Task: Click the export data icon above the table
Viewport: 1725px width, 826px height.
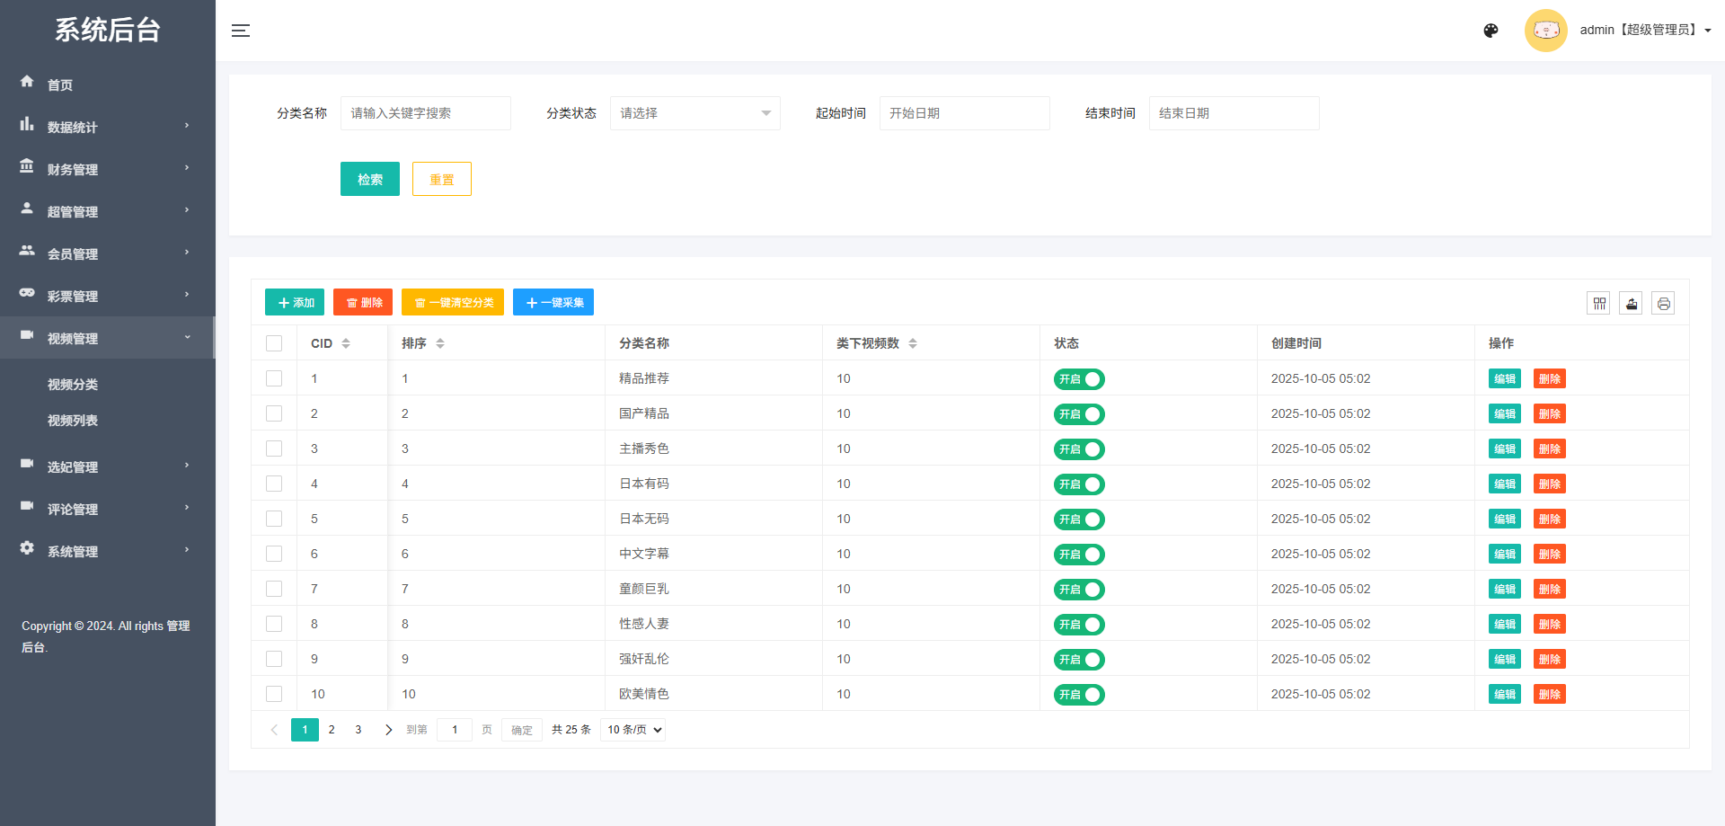Action: (x=1631, y=303)
